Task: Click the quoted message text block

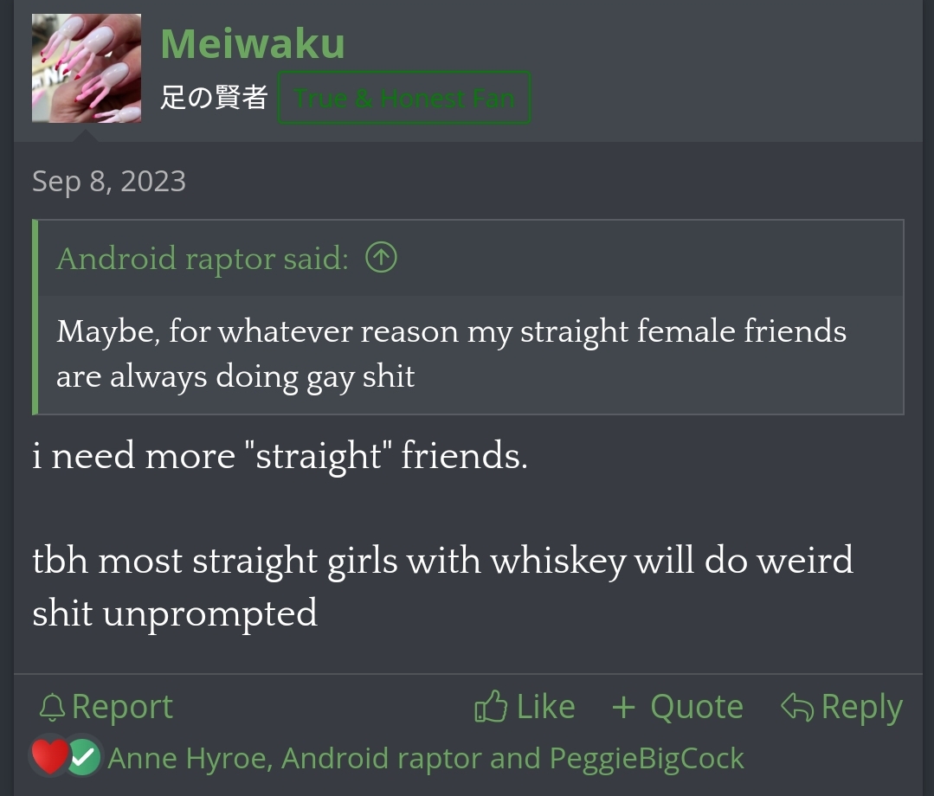Action: tap(450, 354)
